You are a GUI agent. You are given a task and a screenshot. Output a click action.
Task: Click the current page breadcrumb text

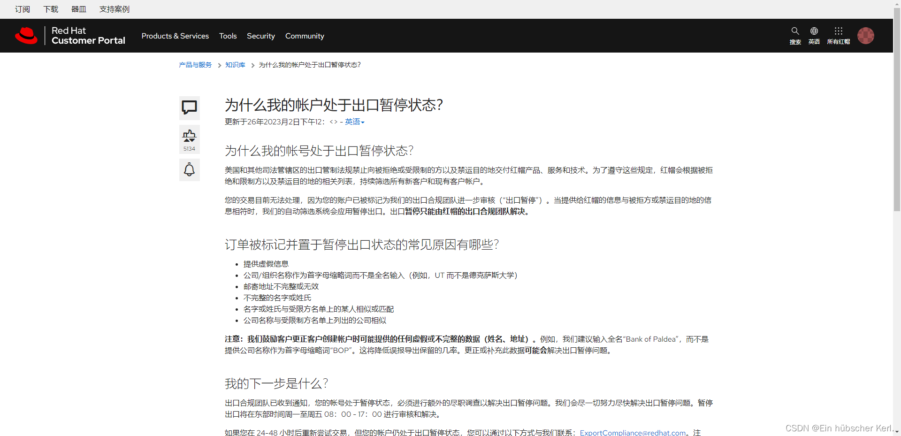tap(310, 65)
